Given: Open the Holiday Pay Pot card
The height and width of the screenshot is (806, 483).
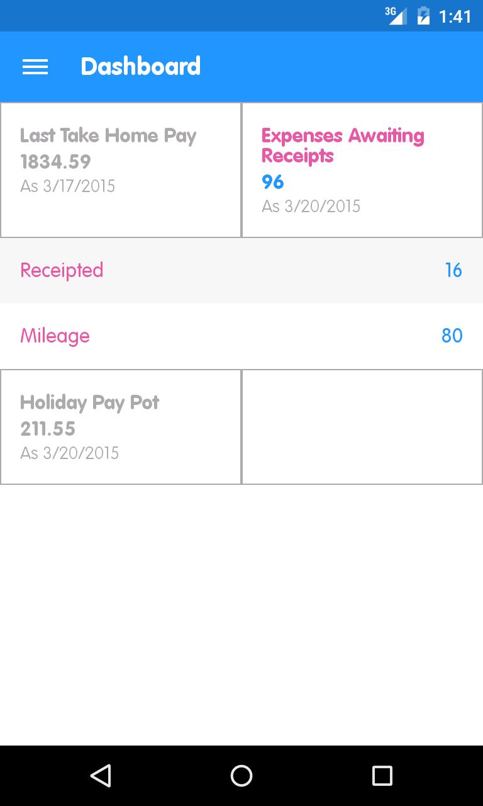Looking at the screenshot, I should pos(121,427).
